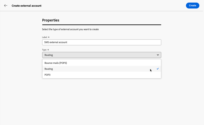This screenshot has height=125, width=204.
Task: Click the required asterisk next to Type
Action: 48,50
